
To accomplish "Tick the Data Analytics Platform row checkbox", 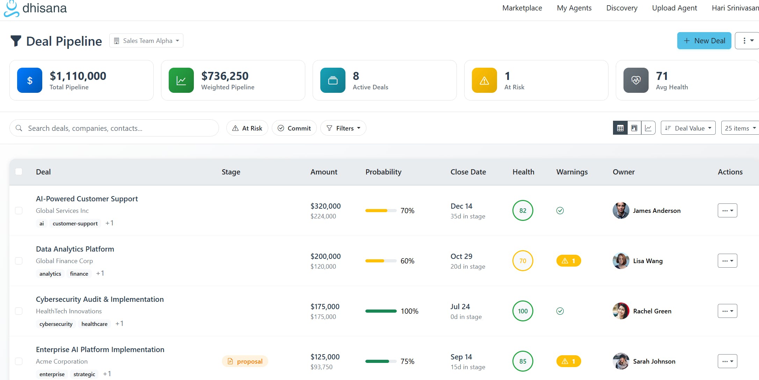I will pos(19,261).
